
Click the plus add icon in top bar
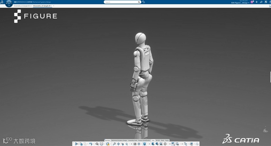[x=256, y=2]
